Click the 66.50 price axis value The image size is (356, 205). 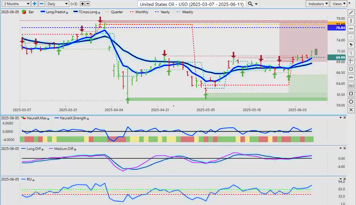click(x=340, y=73)
